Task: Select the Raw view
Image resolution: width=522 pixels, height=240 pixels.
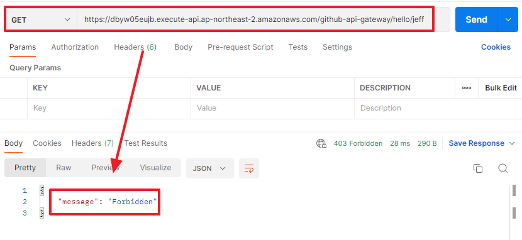Action: click(64, 168)
